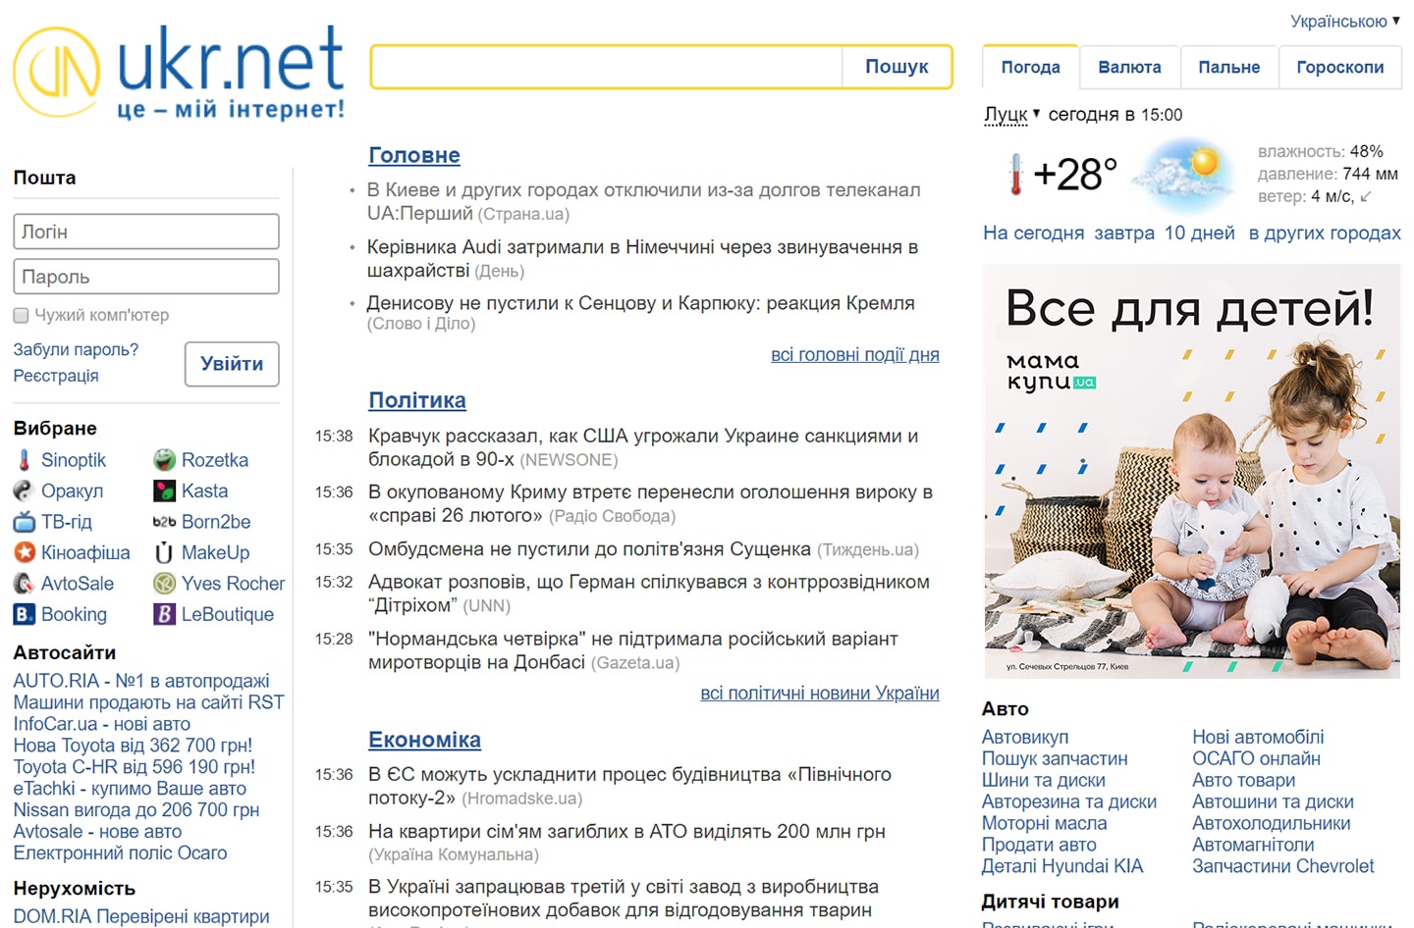The height and width of the screenshot is (928, 1414).
Task: Open the Денисова Сенцов headline
Action: click(x=640, y=304)
